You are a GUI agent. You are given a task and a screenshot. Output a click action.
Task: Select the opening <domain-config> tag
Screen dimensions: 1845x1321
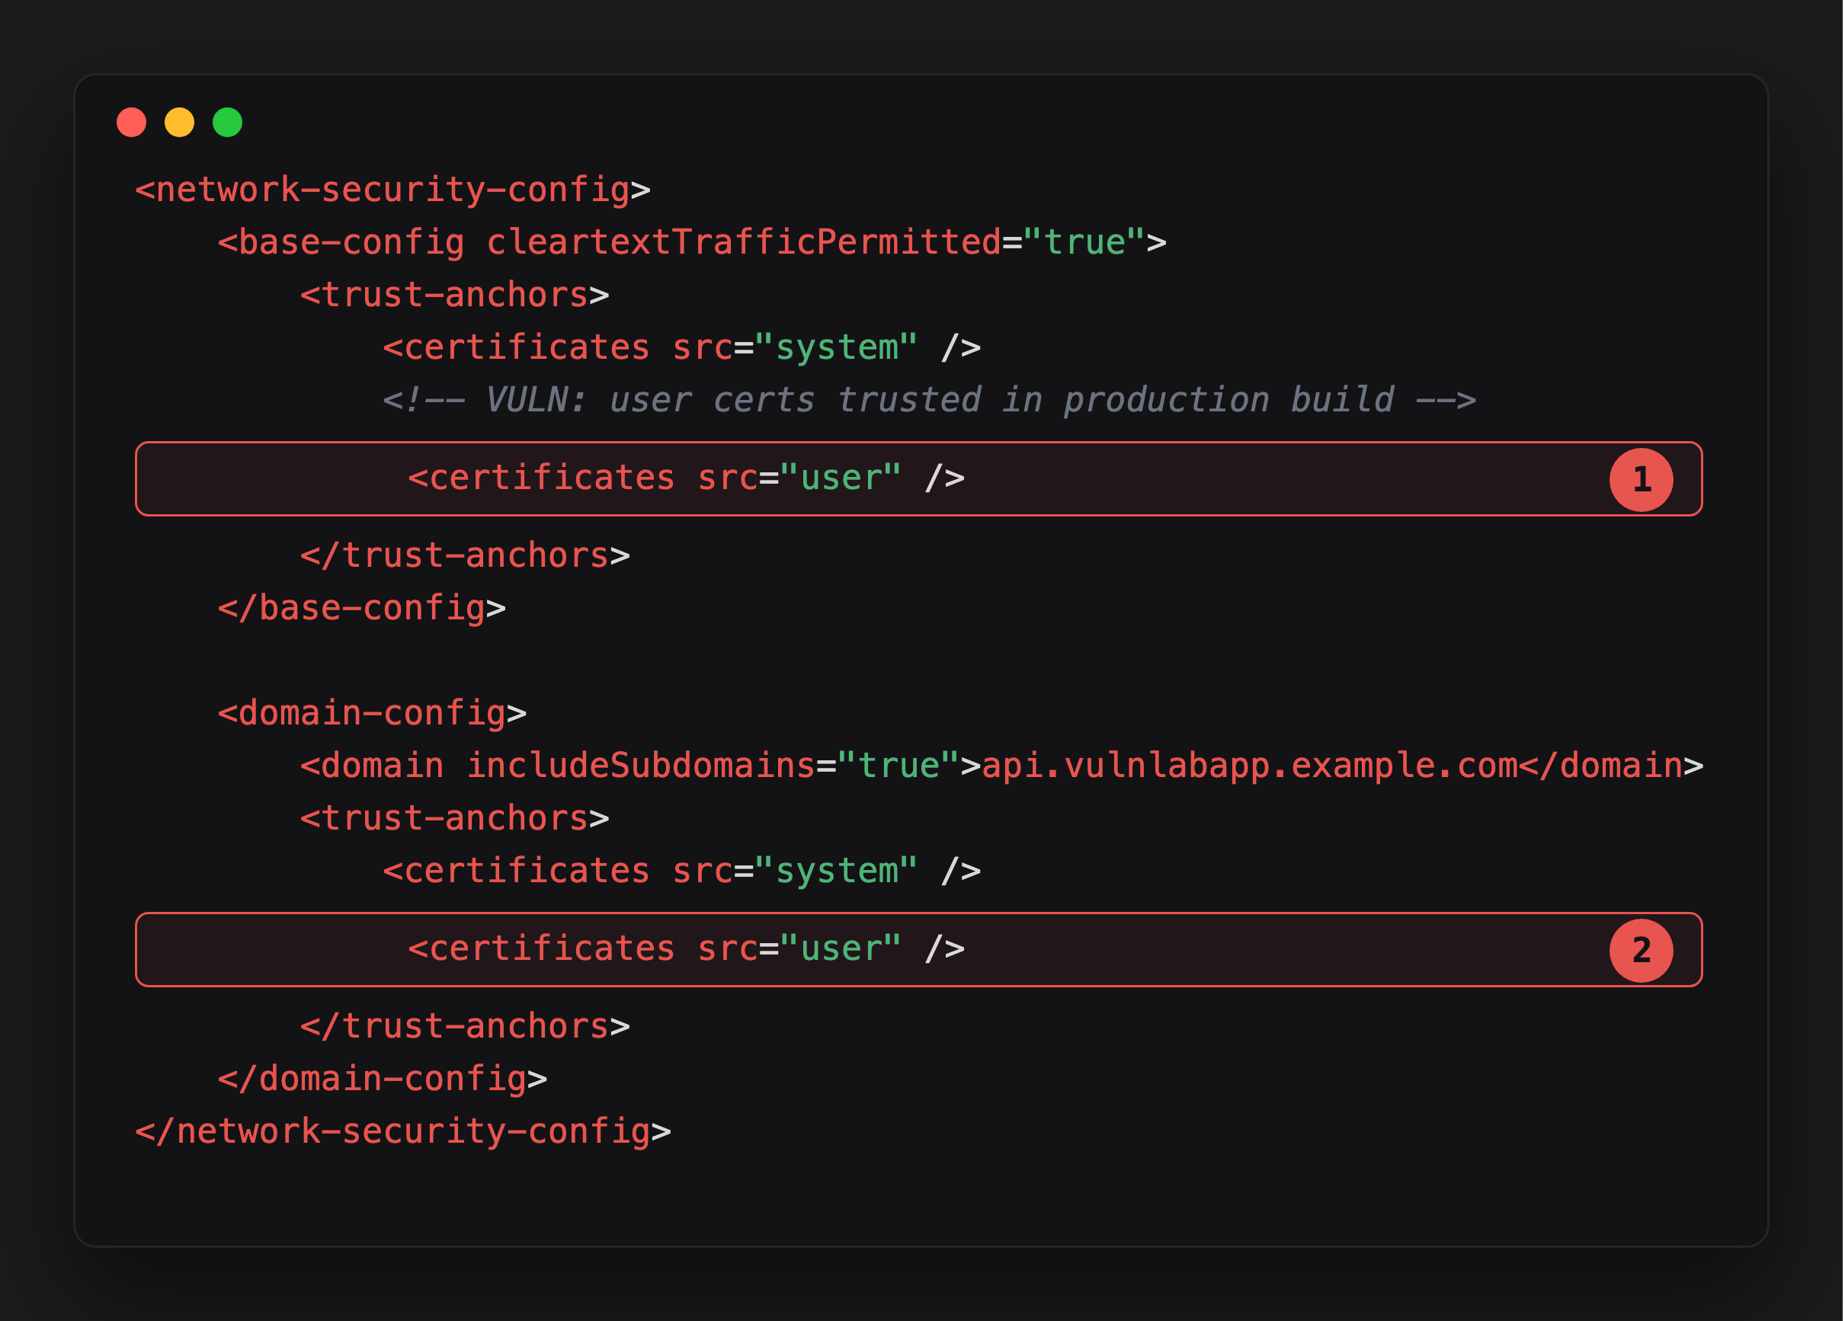pos(373,714)
